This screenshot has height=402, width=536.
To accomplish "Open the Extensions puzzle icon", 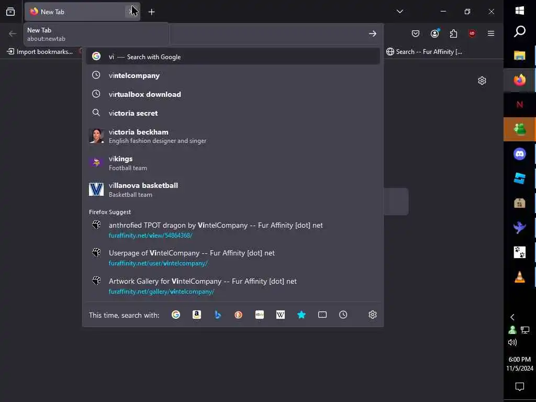I will click(x=454, y=33).
